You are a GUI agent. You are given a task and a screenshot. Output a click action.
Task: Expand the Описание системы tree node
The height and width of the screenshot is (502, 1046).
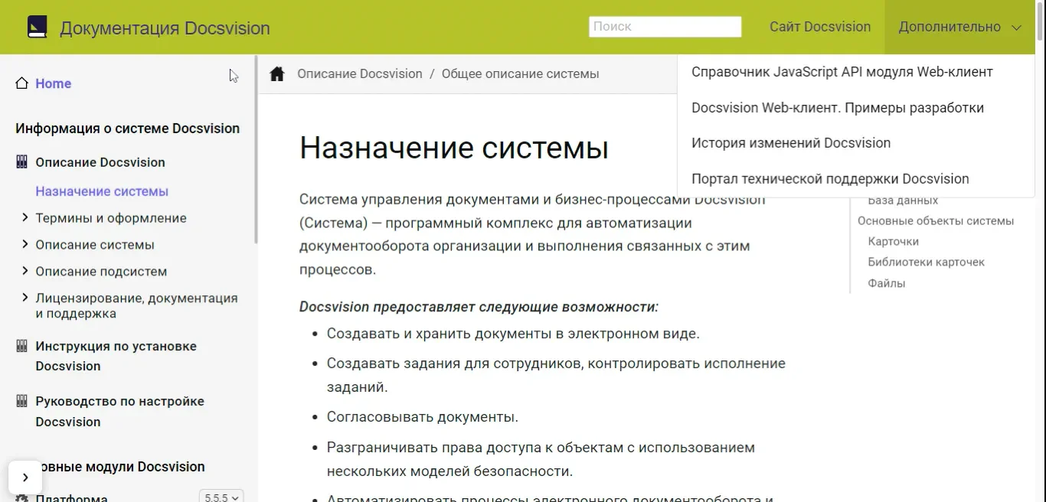point(25,245)
